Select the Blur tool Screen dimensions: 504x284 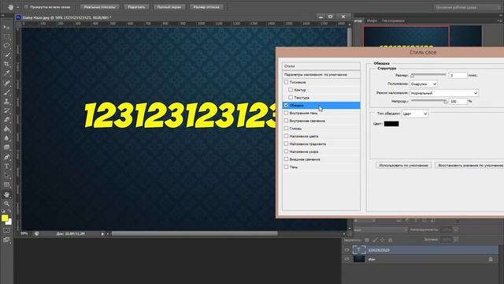(x=6, y=138)
